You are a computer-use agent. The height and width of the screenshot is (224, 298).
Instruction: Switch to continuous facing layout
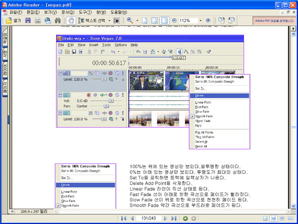(x=282, y=219)
